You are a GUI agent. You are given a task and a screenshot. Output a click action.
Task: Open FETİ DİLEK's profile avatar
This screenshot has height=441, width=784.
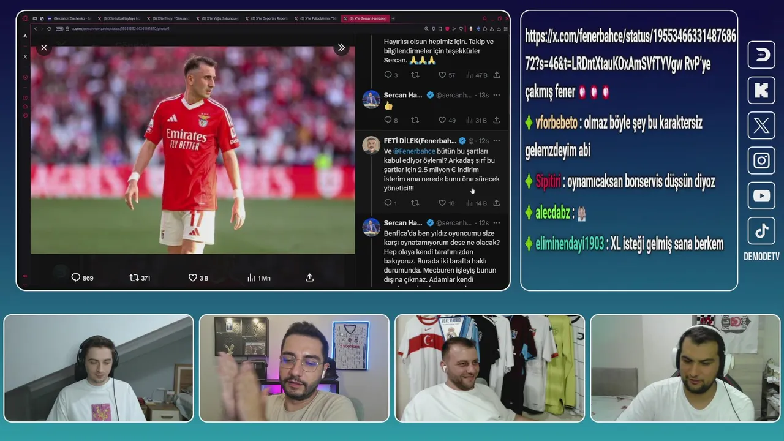coord(371,146)
